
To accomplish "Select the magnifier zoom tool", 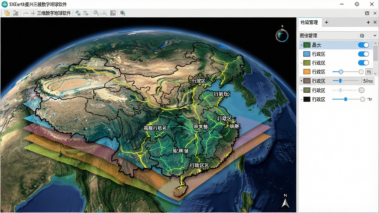I will (96, 13).
